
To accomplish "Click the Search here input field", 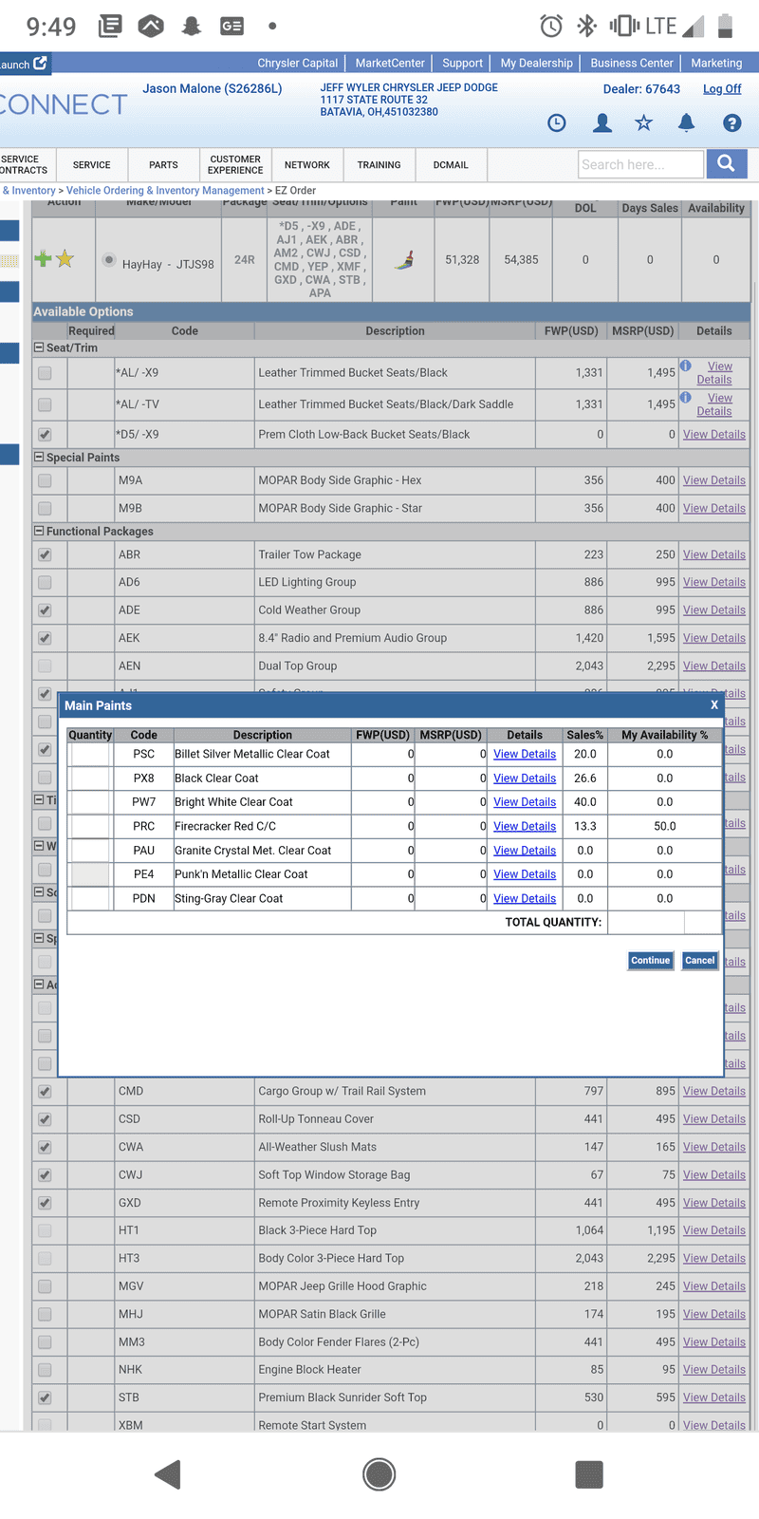I will pyautogui.click(x=641, y=164).
